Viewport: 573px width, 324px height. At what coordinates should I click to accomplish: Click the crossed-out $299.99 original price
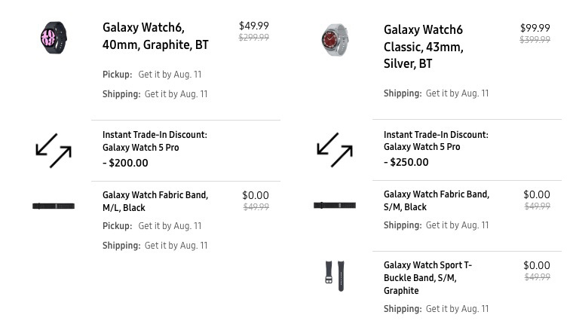[254, 37]
